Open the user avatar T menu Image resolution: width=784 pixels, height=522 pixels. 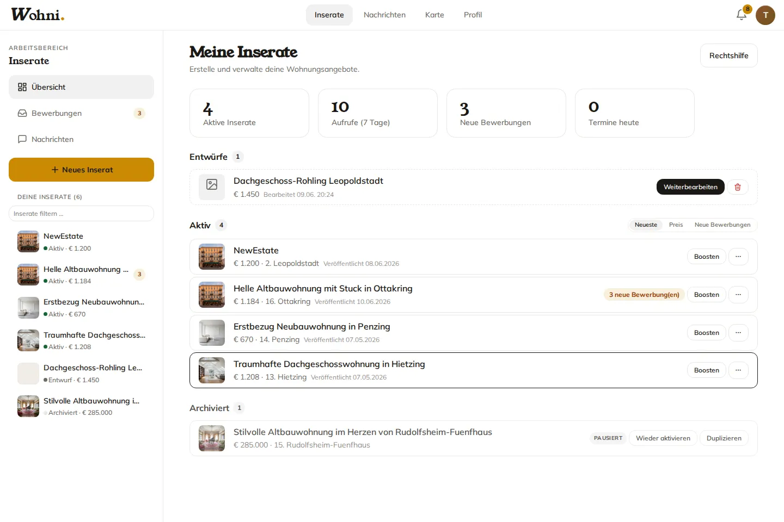[x=765, y=15]
